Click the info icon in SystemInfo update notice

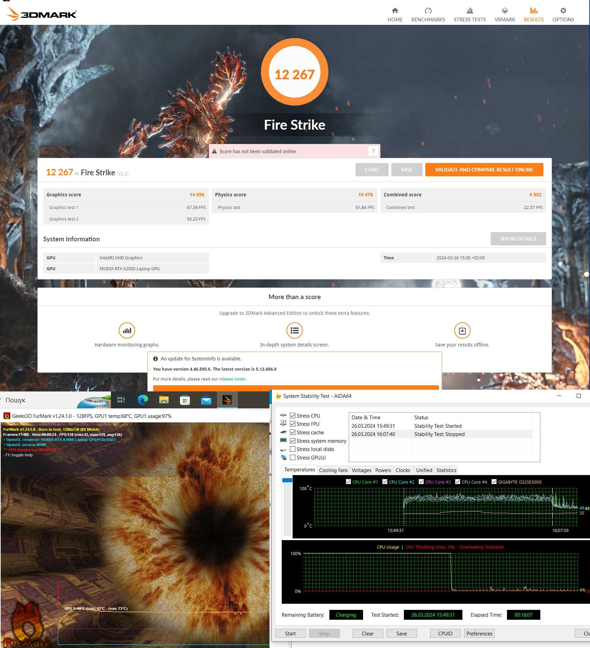155,359
